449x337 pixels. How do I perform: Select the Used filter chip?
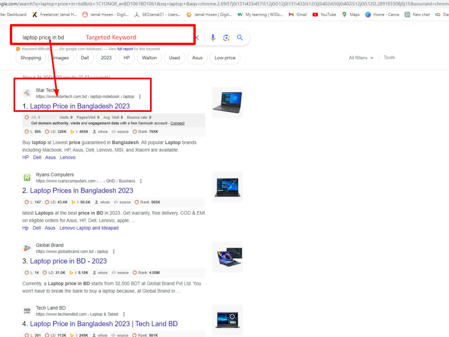click(x=174, y=58)
